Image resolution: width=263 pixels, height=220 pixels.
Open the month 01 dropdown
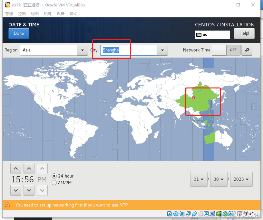[199, 179]
